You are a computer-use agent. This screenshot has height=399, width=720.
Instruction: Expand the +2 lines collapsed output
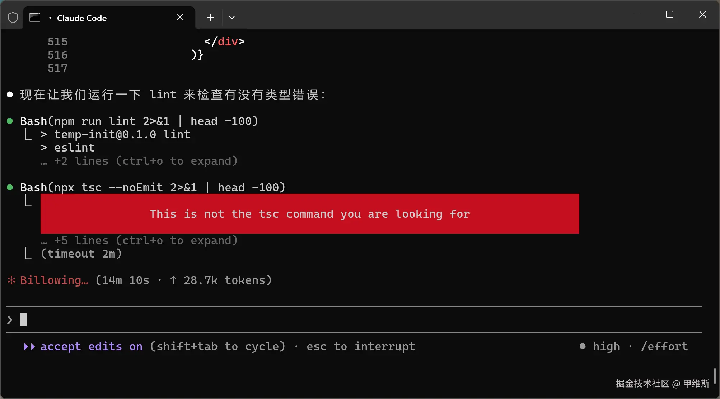145,161
